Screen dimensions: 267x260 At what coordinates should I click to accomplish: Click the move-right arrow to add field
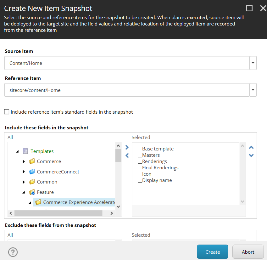[x=127, y=147]
